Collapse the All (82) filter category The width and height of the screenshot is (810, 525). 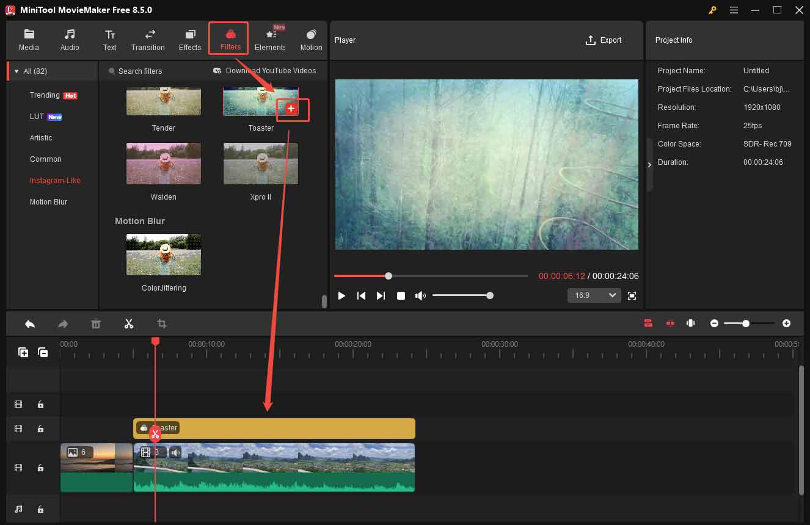16,70
